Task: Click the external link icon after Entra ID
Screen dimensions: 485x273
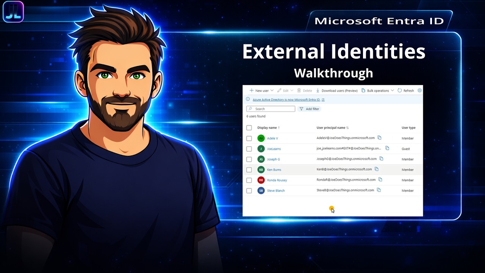Action: (323, 100)
